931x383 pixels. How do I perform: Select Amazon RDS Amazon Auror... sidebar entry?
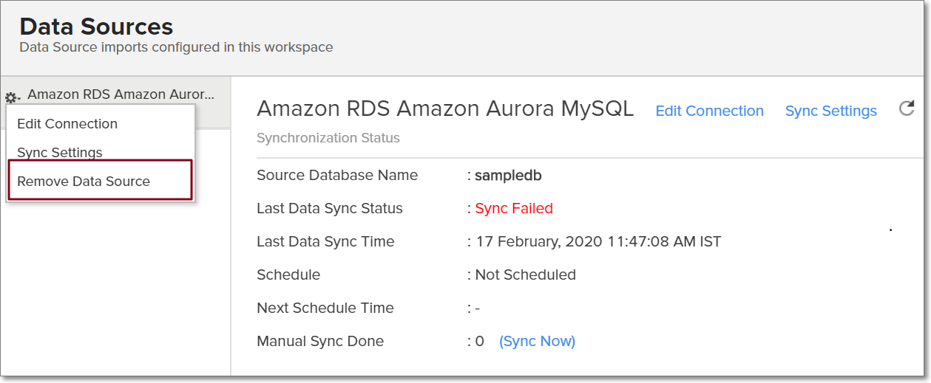(121, 95)
